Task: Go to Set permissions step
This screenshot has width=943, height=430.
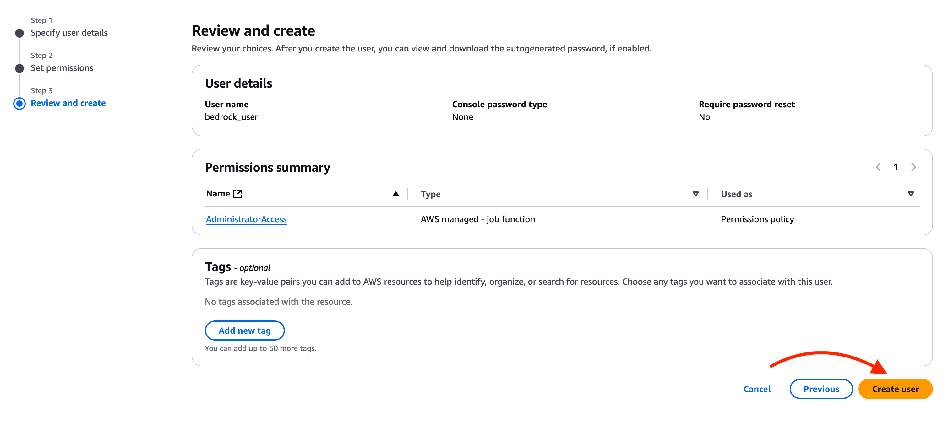Action: tap(62, 68)
